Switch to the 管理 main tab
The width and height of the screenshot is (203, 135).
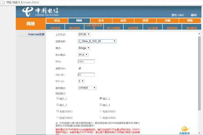coord(145,20)
